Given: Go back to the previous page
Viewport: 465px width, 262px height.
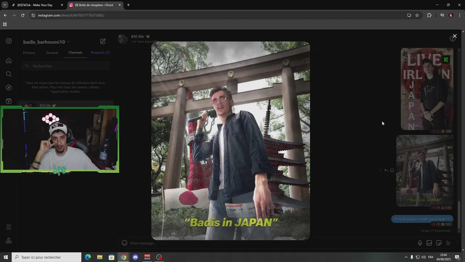Looking at the screenshot, I should [5, 15].
